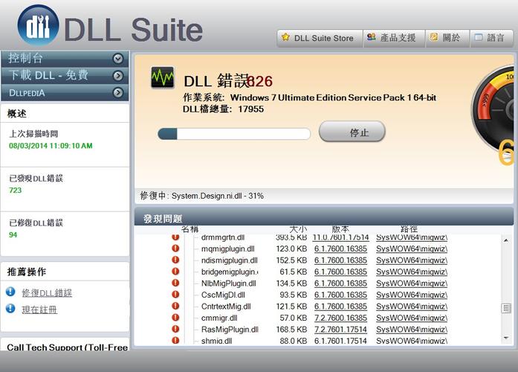Click error icon for mqmigplugin.dll
This screenshot has width=518, height=372.
point(175,248)
